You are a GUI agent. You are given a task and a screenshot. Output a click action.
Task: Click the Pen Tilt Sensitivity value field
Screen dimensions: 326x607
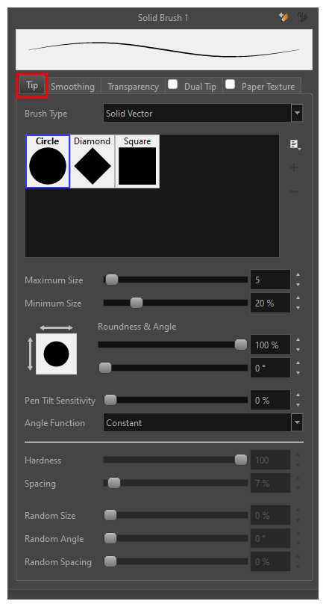point(270,400)
